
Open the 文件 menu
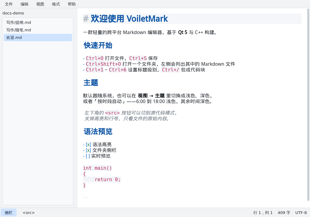click(x=9, y=4)
